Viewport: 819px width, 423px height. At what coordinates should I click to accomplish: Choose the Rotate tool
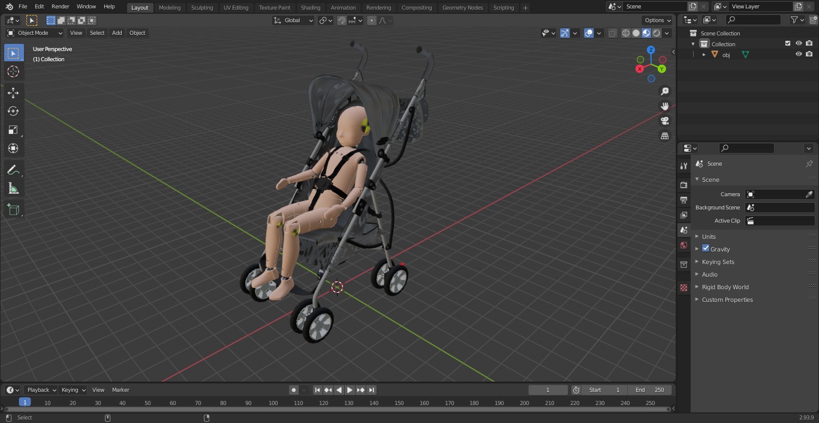point(13,111)
